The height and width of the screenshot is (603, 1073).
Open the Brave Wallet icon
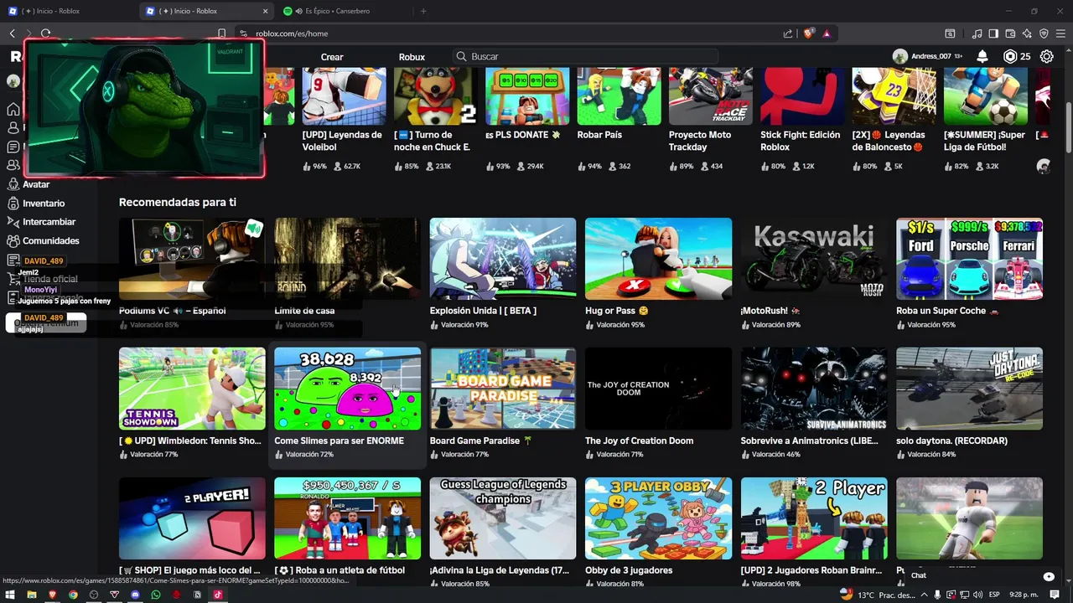pos(1010,33)
